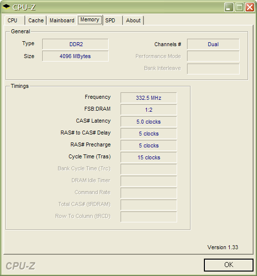Click the Cycle Time (Tras) label

(89, 156)
